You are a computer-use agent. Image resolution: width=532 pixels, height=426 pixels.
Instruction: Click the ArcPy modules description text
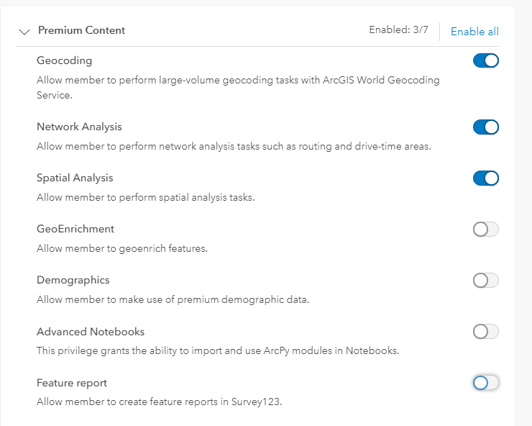tap(217, 350)
